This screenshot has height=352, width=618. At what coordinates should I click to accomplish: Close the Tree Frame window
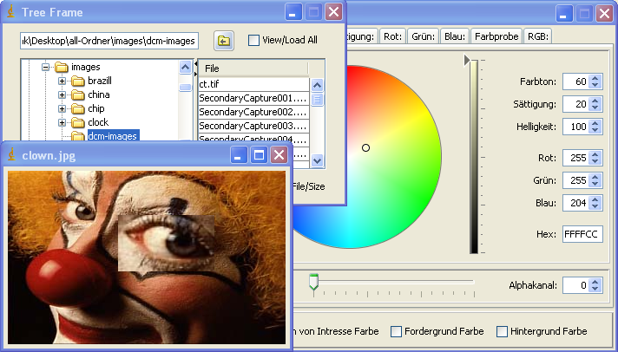click(x=333, y=12)
